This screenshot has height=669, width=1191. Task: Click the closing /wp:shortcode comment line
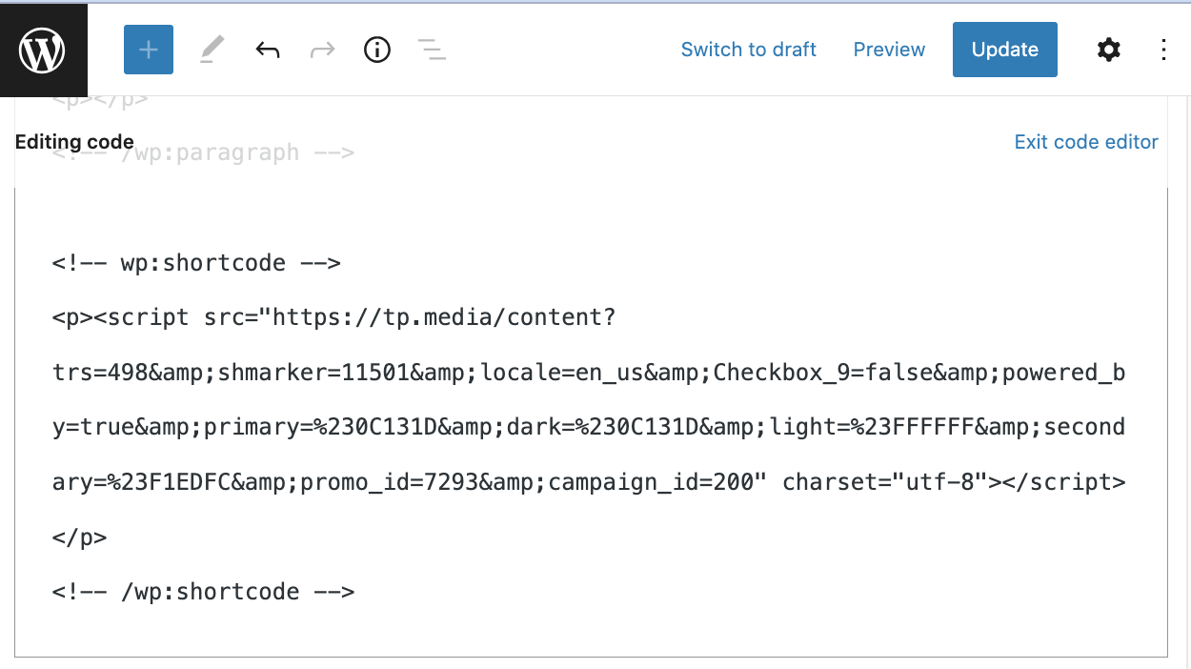tap(204, 592)
